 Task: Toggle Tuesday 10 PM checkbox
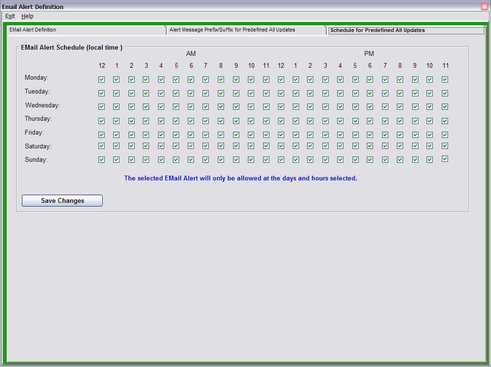coord(429,94)
